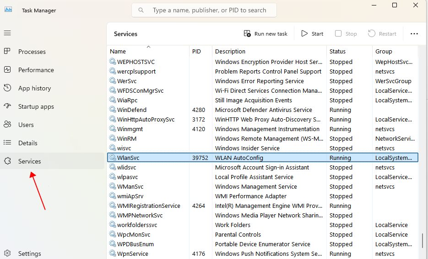428x259 pixels.
Task: Select the wisvc service
Action: 263,148
